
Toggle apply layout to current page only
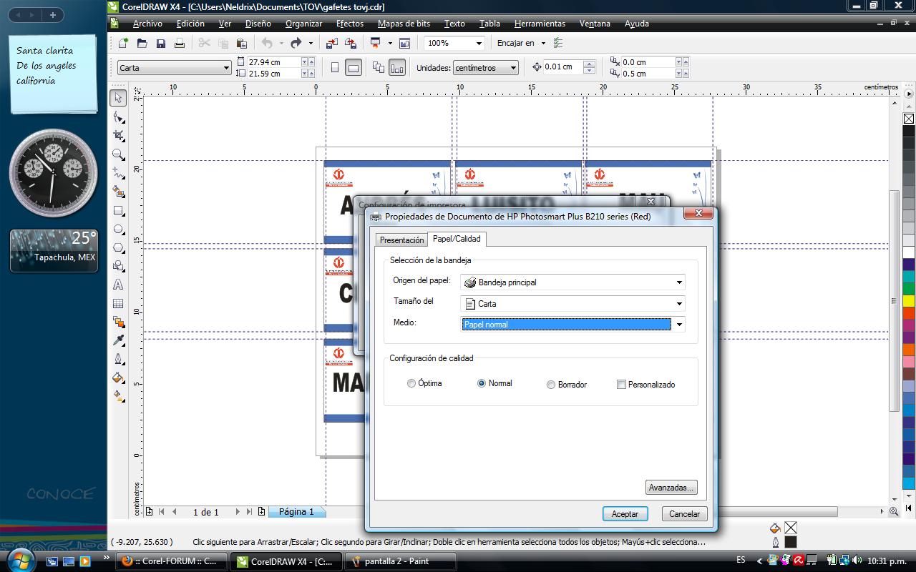(x=397, y=67)
